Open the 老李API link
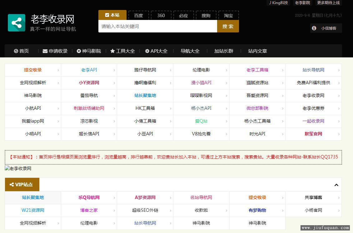The height and width of the screenshot is (233, 353). [89, 70]
